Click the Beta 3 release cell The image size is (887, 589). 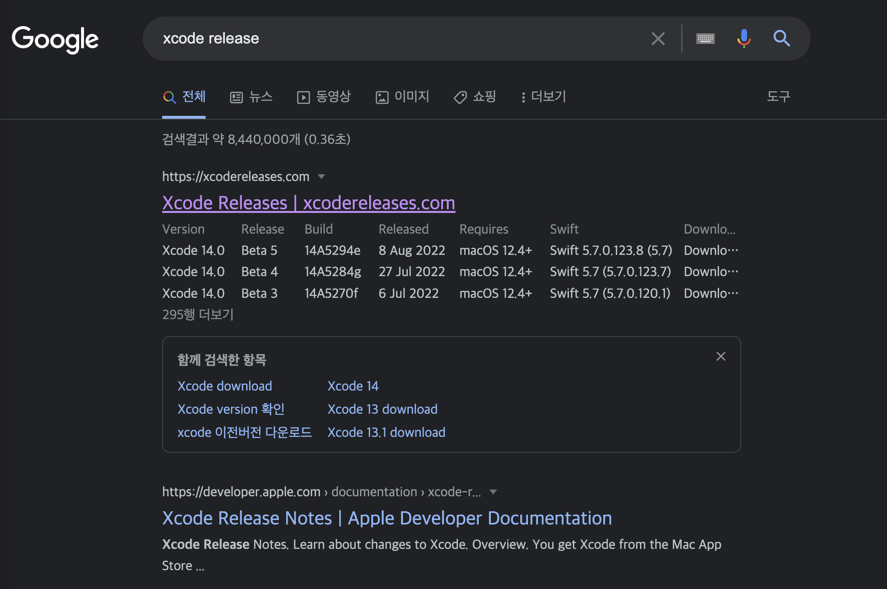pos(260,294)
